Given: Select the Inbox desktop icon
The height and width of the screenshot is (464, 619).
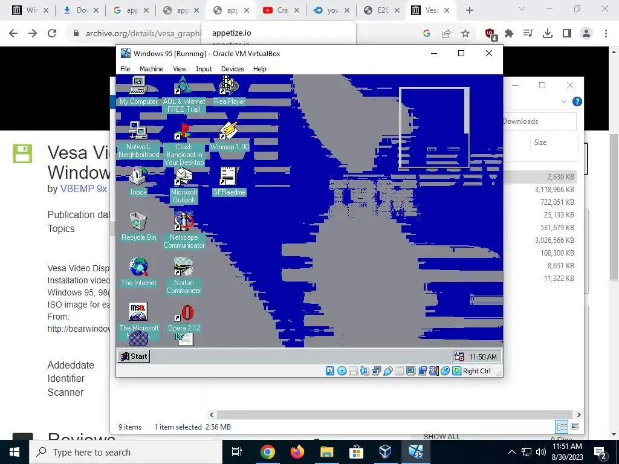Looking at the screenshot, I should coord(138,181).
